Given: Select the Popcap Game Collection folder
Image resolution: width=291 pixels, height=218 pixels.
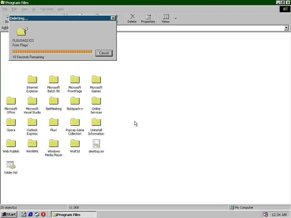Looking at the screenshot, I should [75, 127].
